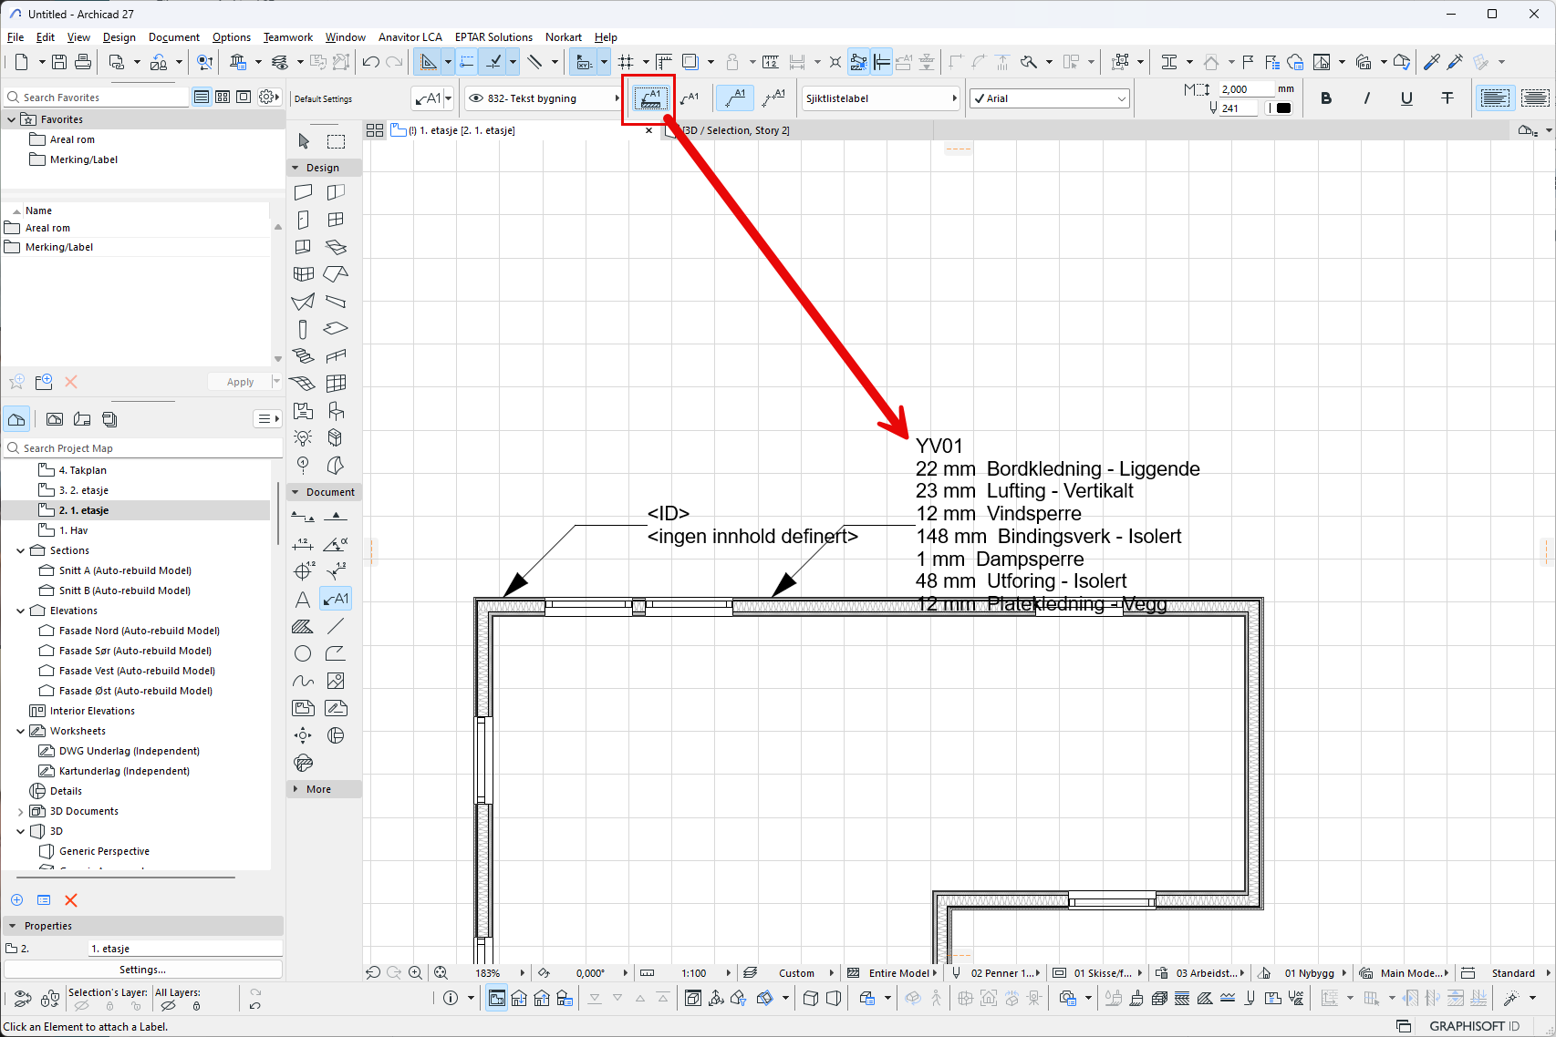This screenshot has height=1037, width=1556.
Task: Toggle Bold text formatting
Action: tap(1326, 98)
